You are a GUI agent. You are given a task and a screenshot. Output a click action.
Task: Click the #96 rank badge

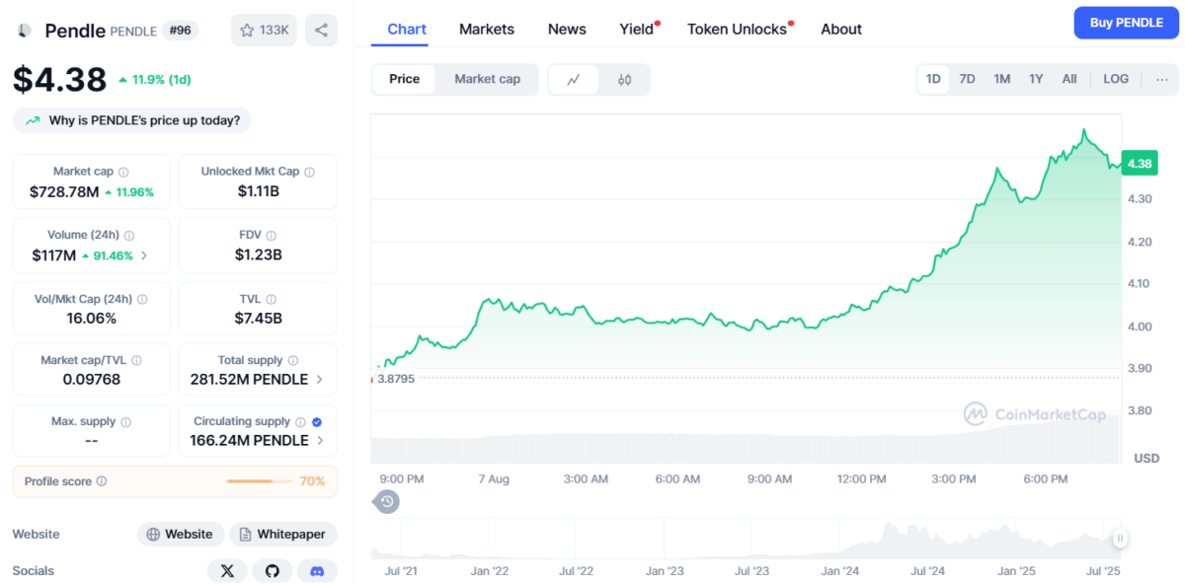pyautogui.click(x=179, y=31)
